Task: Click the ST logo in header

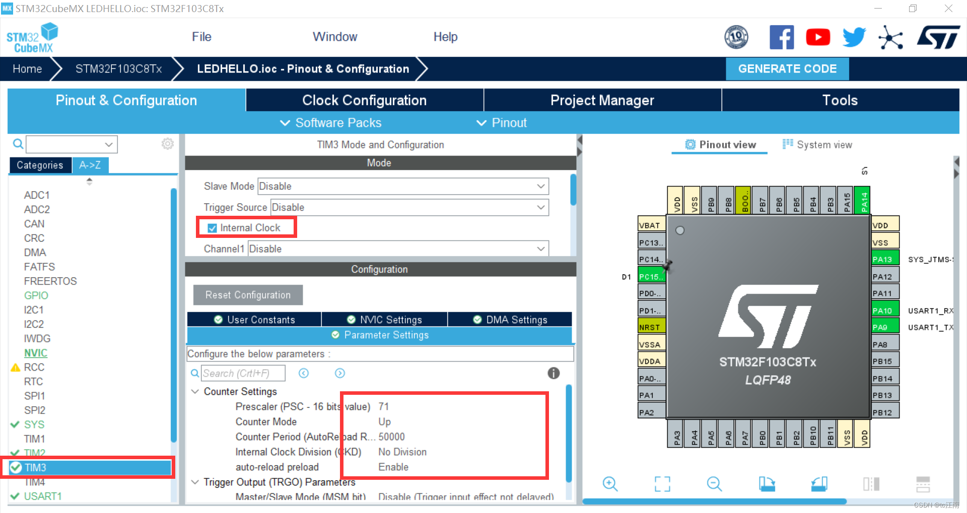Action: [x=938, y=37]
